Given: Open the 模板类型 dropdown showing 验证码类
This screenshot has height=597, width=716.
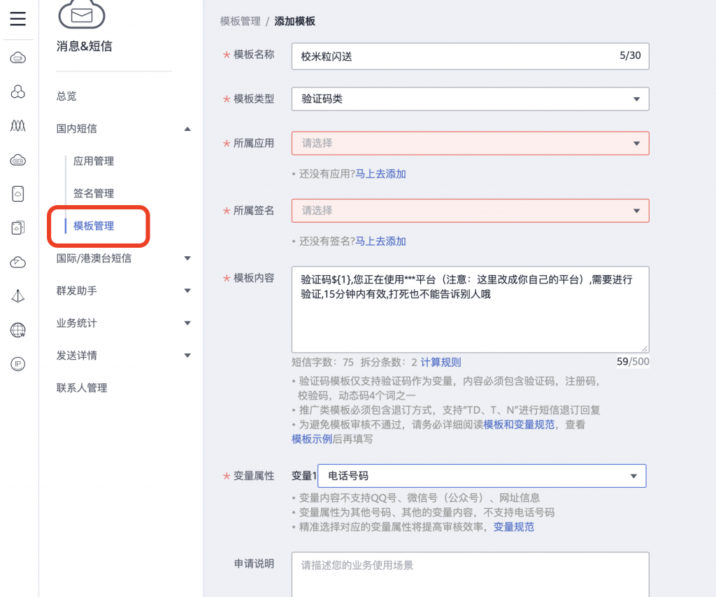Looking at the screenshot, I should pyautogui.click(x=470, y=99).
